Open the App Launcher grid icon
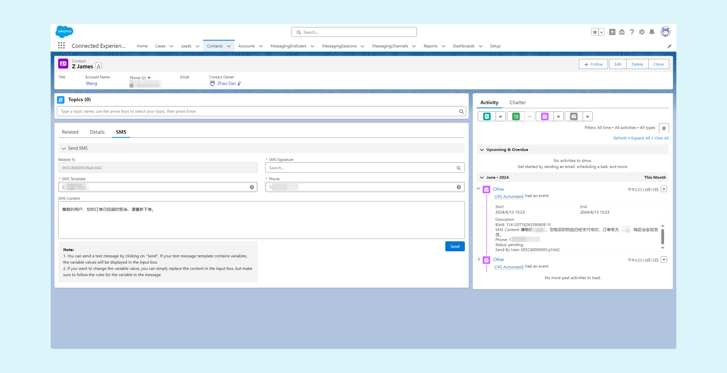The width and height of the screenshot is (727, 373). [61, 46]
